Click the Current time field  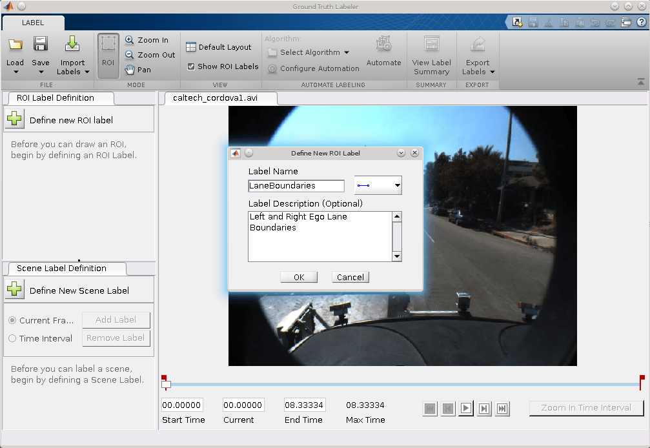click(x=243, y=405)
